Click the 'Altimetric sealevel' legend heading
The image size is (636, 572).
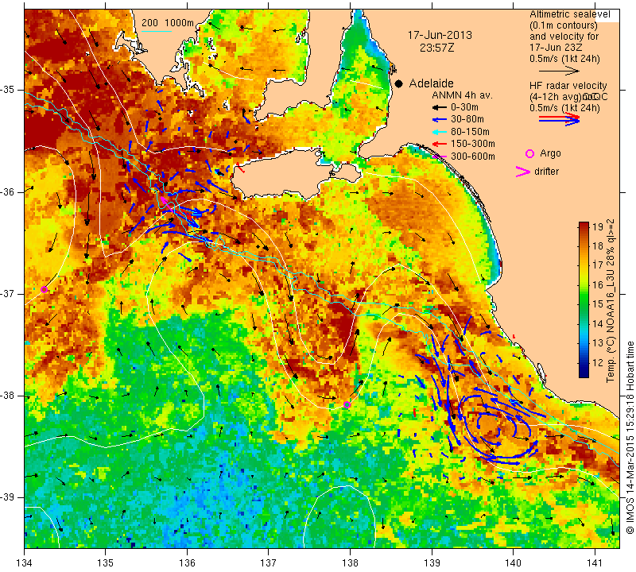(569, 14)
